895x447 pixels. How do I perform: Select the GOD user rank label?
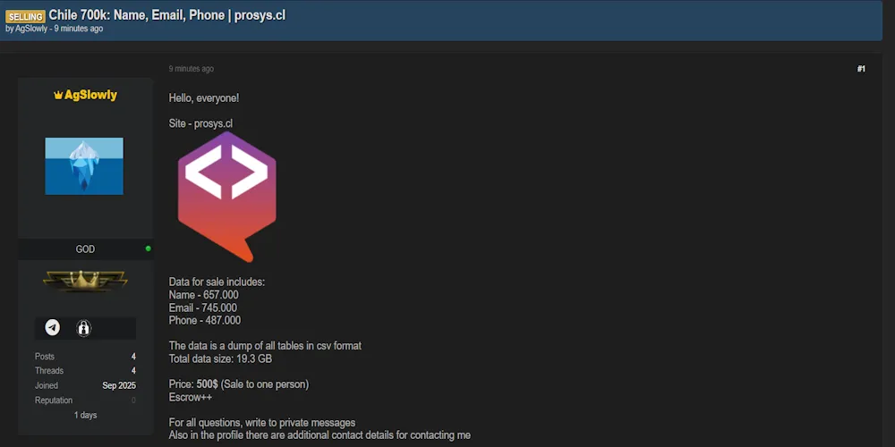click(x=85, y=249)
